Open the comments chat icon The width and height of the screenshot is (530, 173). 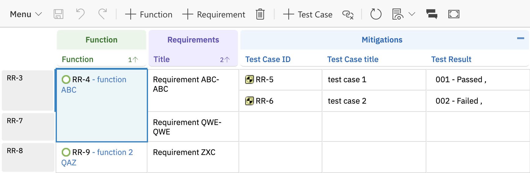tap(432, 14)
